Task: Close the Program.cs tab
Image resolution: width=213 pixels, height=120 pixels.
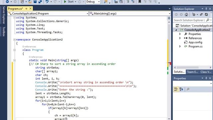Action: click(x=31, y=9)
